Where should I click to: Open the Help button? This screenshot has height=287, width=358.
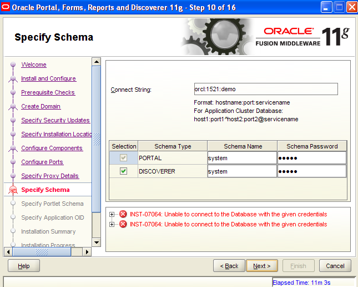click(x=24, y=266)
